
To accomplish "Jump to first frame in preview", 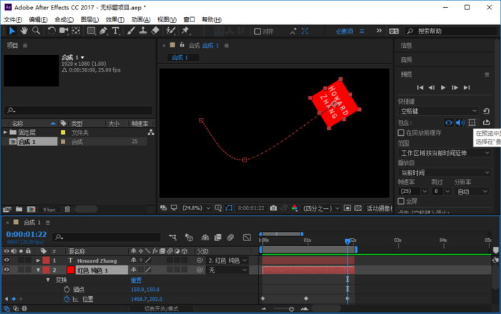I will tap(420, 87).
